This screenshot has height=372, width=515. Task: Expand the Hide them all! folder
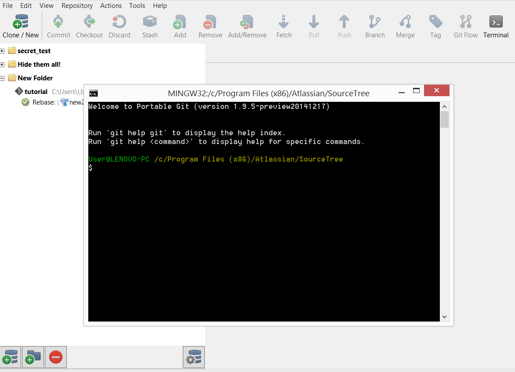tap(2, 65)
